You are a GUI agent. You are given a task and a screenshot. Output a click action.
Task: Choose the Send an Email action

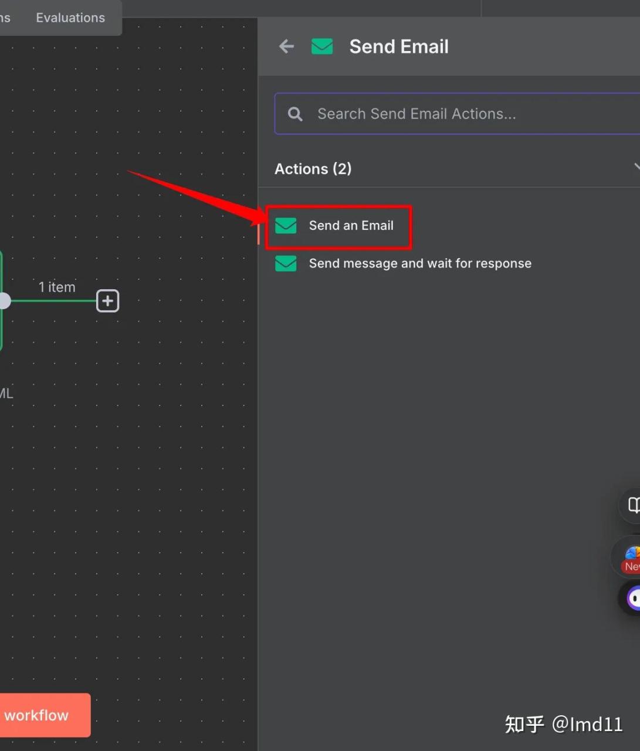tap(351, 225)
